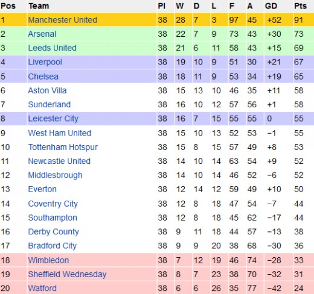Open the Manchester United team link
This screenshot has height=294, width=314.
[63, 20]
